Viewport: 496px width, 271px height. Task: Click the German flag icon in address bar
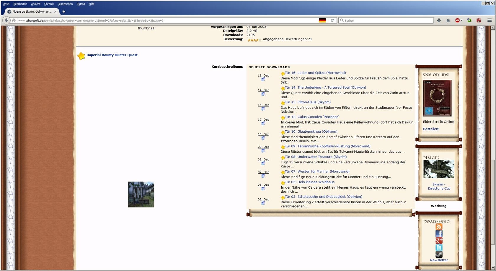click(x=322, y=20)
